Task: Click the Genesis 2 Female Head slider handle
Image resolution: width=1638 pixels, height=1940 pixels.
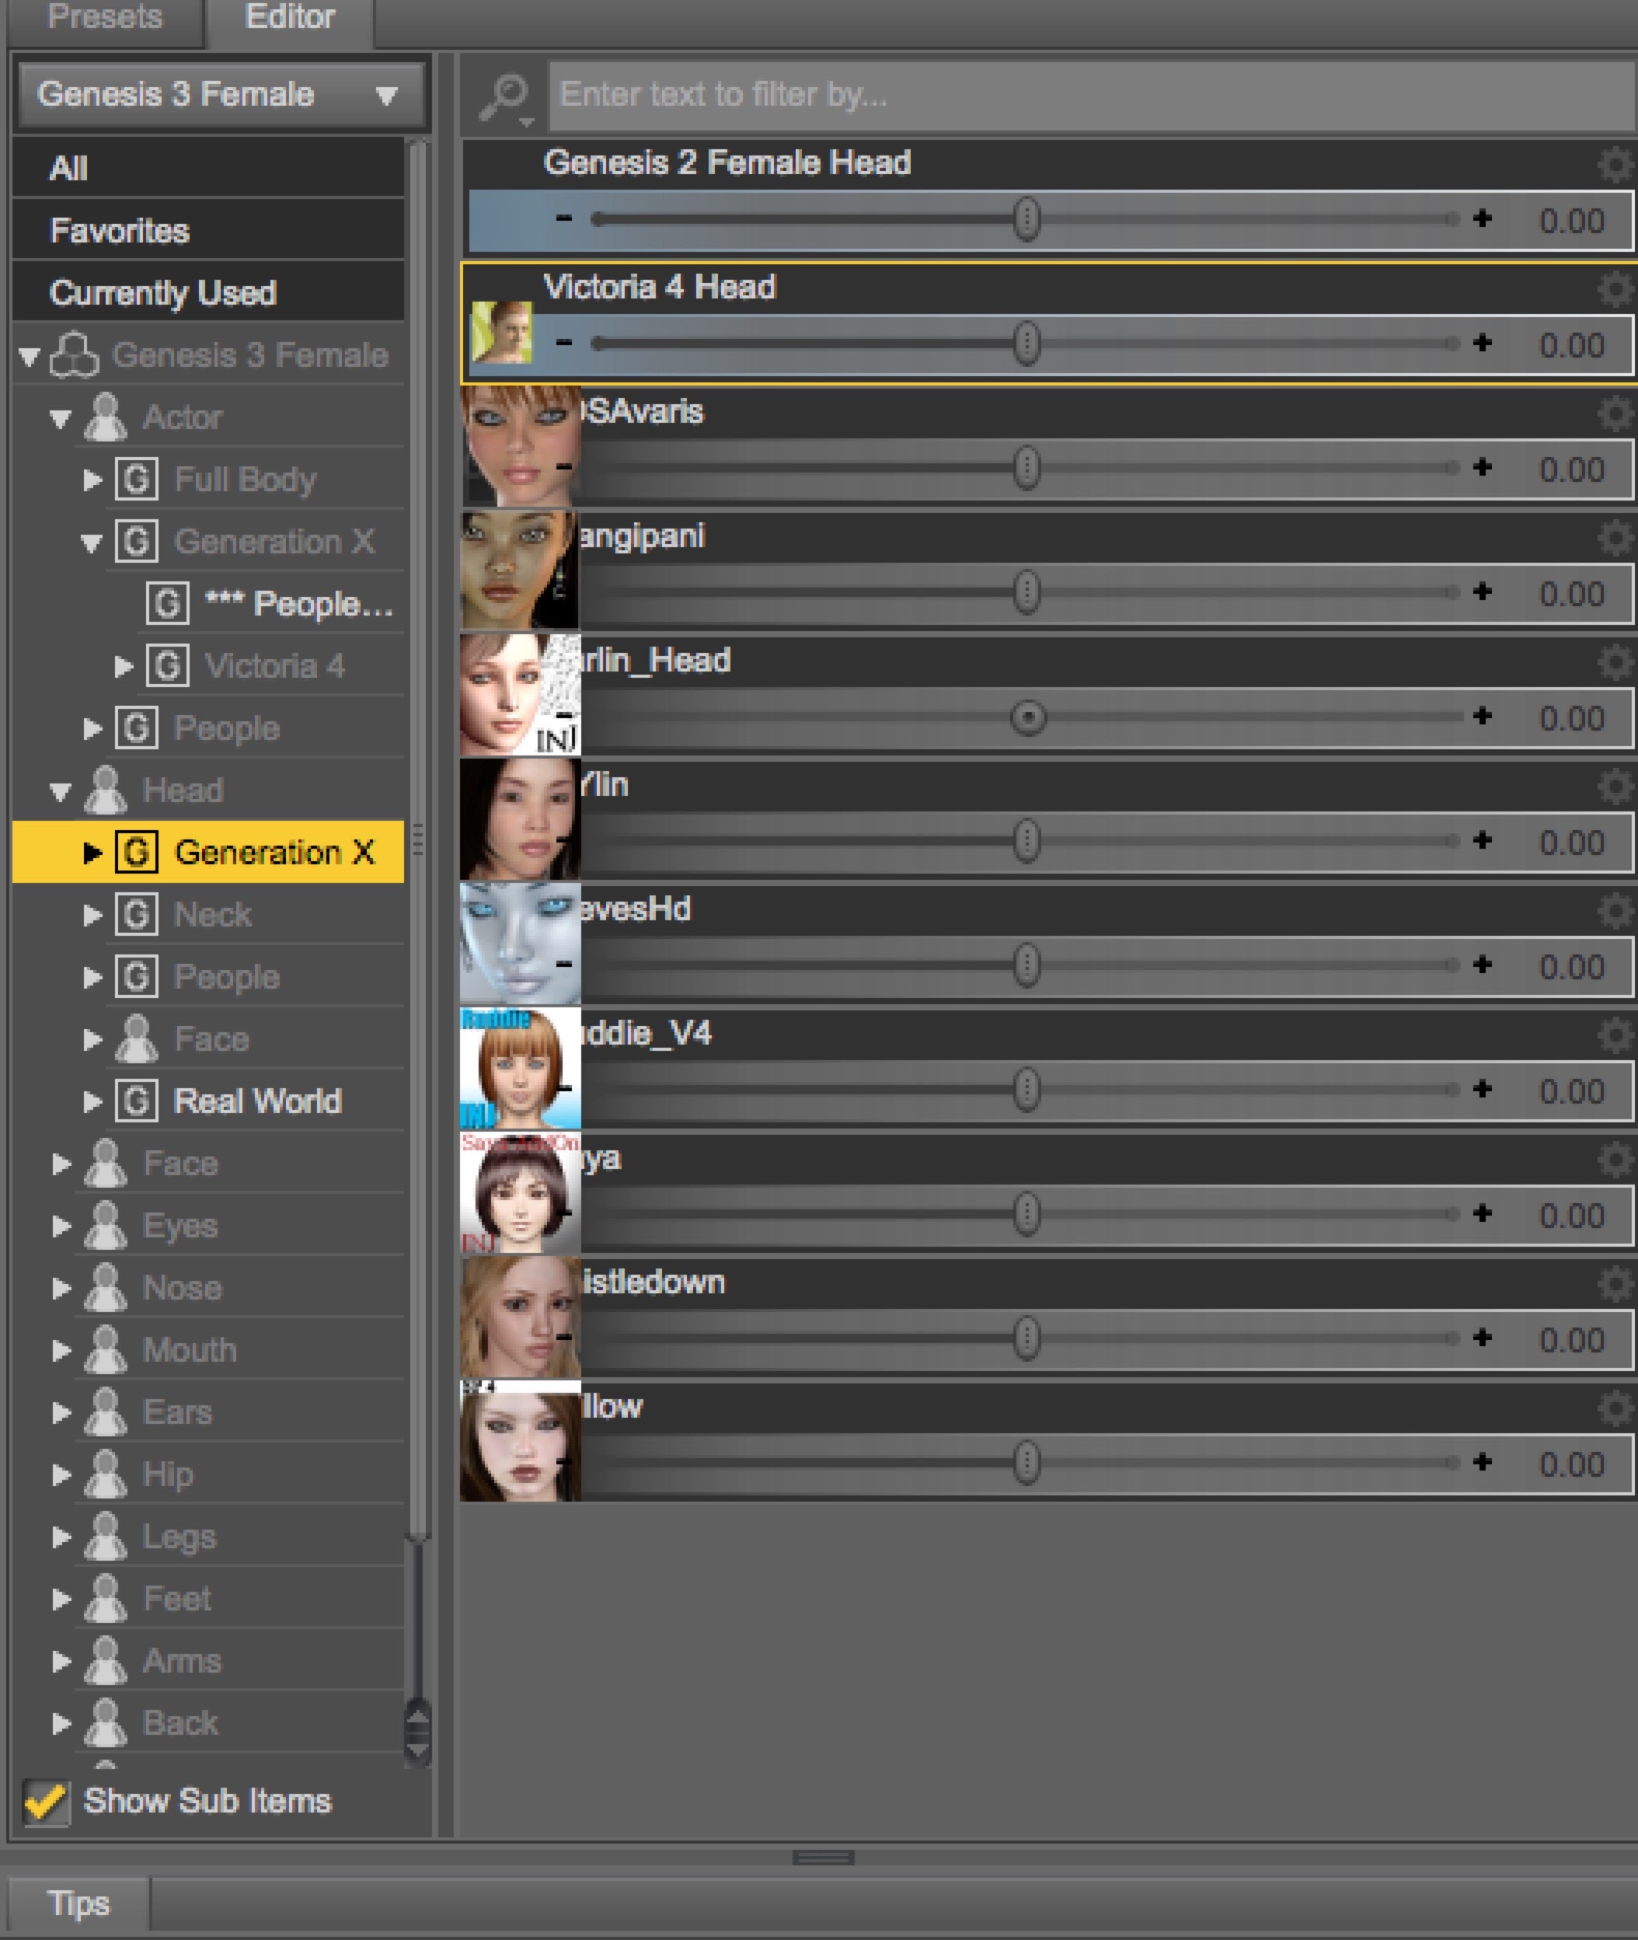Action: [1026, 220]
